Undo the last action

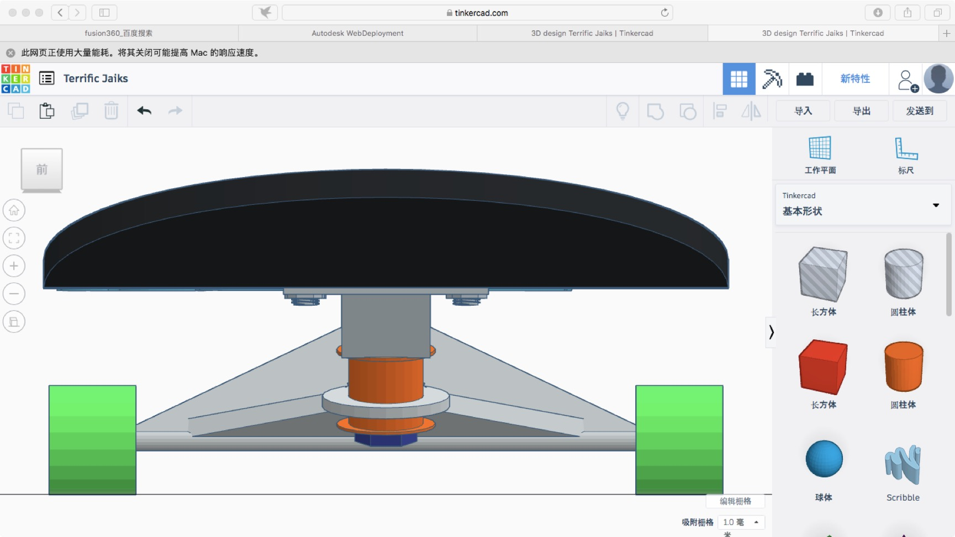pyautogui.click(x=144, y=111)
